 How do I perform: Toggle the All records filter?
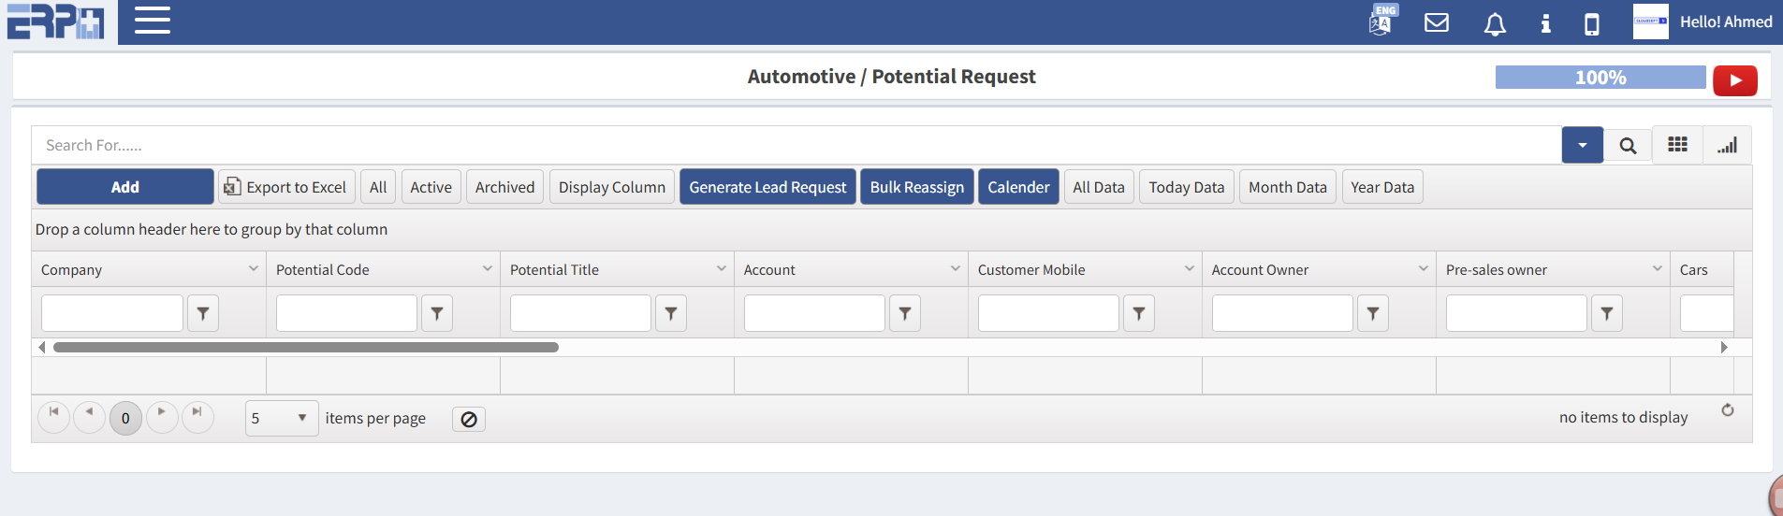click(x=378, y=187)
